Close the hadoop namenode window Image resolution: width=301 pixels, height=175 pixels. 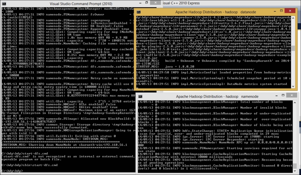(x=292, y=95)
